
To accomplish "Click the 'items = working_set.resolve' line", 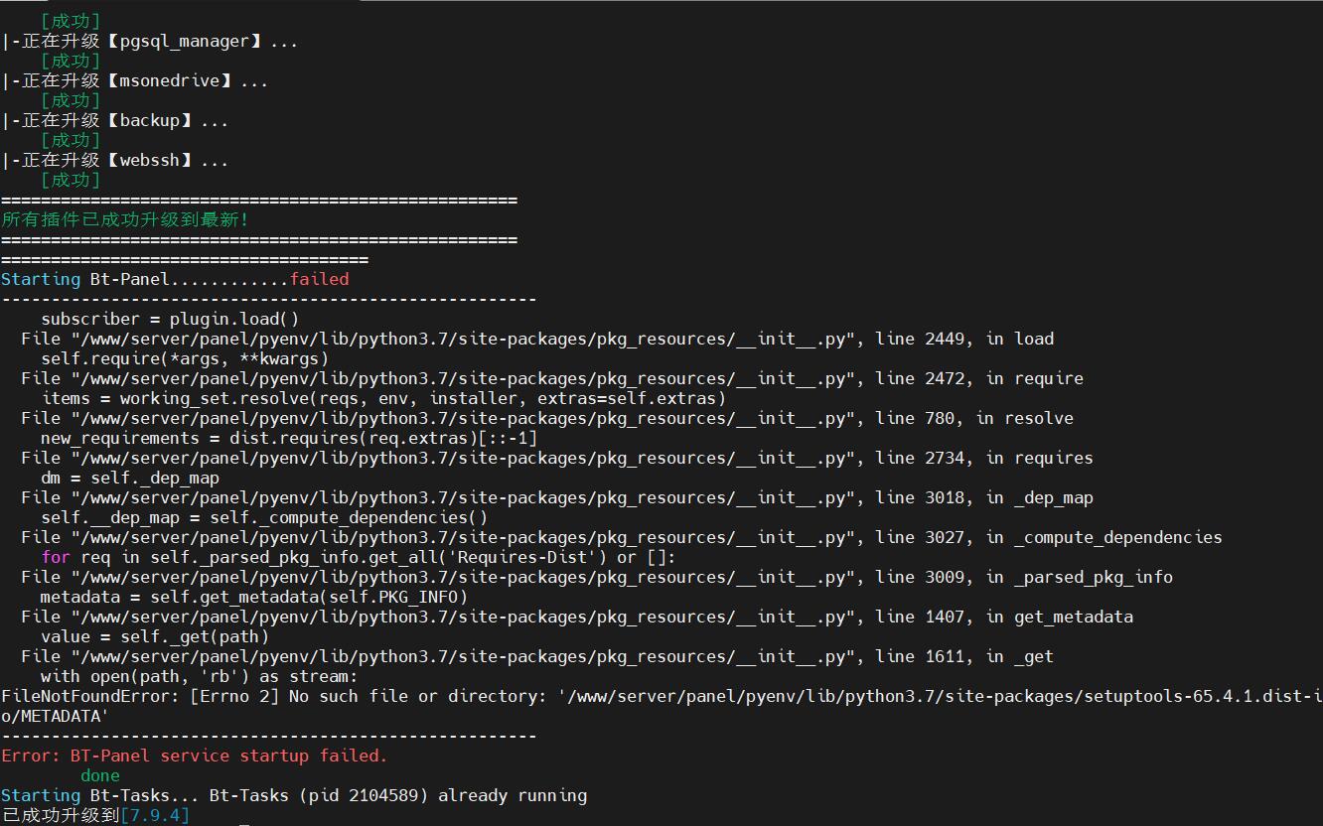I will click(383, 398).
